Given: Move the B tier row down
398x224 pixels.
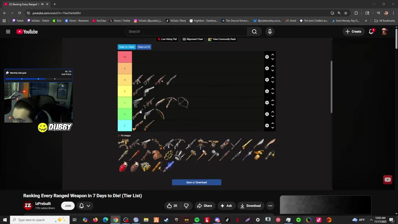Looking at the screenshot, I should pyautogui.click(x=273, y=93).
